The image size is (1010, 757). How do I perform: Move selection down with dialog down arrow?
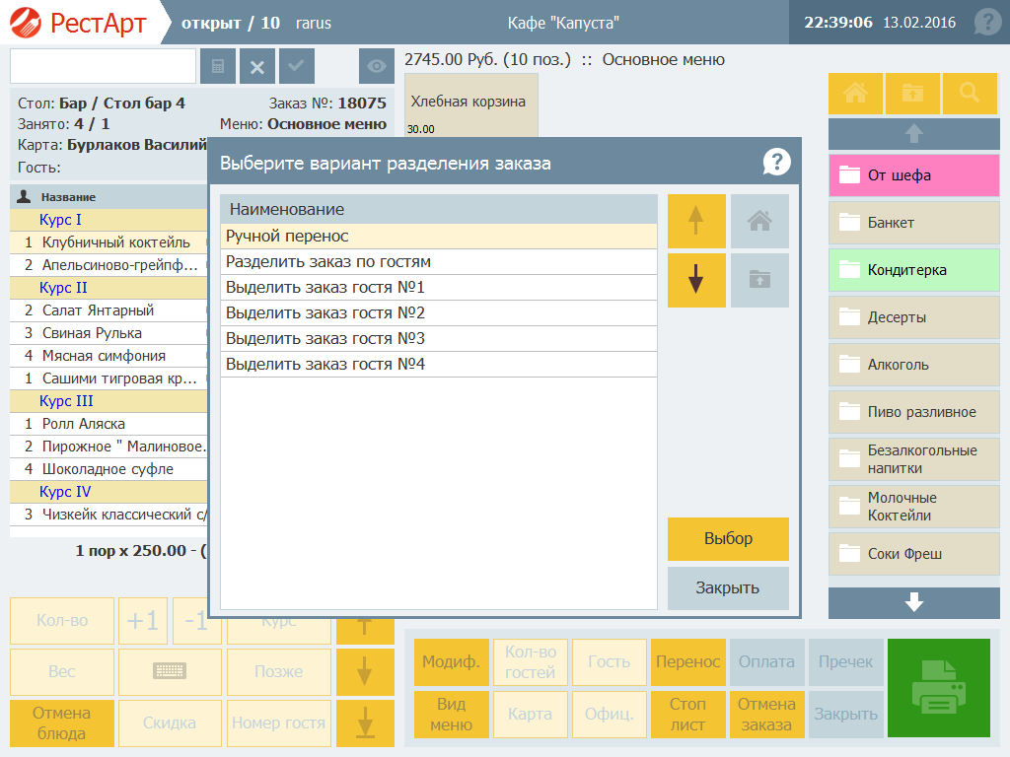click(x=696, y=280)
